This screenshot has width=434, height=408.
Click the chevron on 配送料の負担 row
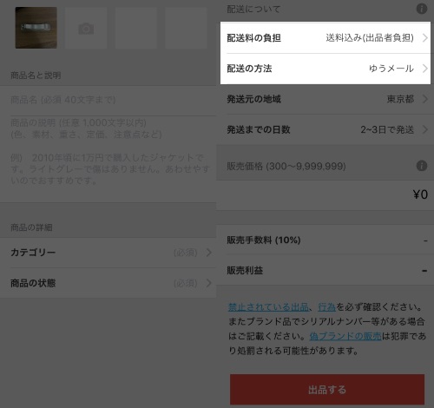(x=424, y=37)
